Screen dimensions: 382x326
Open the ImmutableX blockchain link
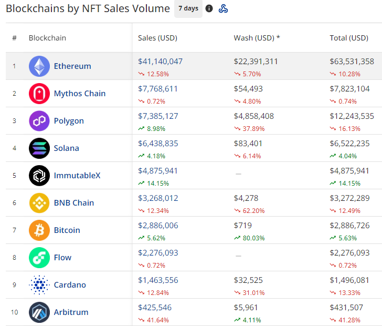tap(77, 176)
